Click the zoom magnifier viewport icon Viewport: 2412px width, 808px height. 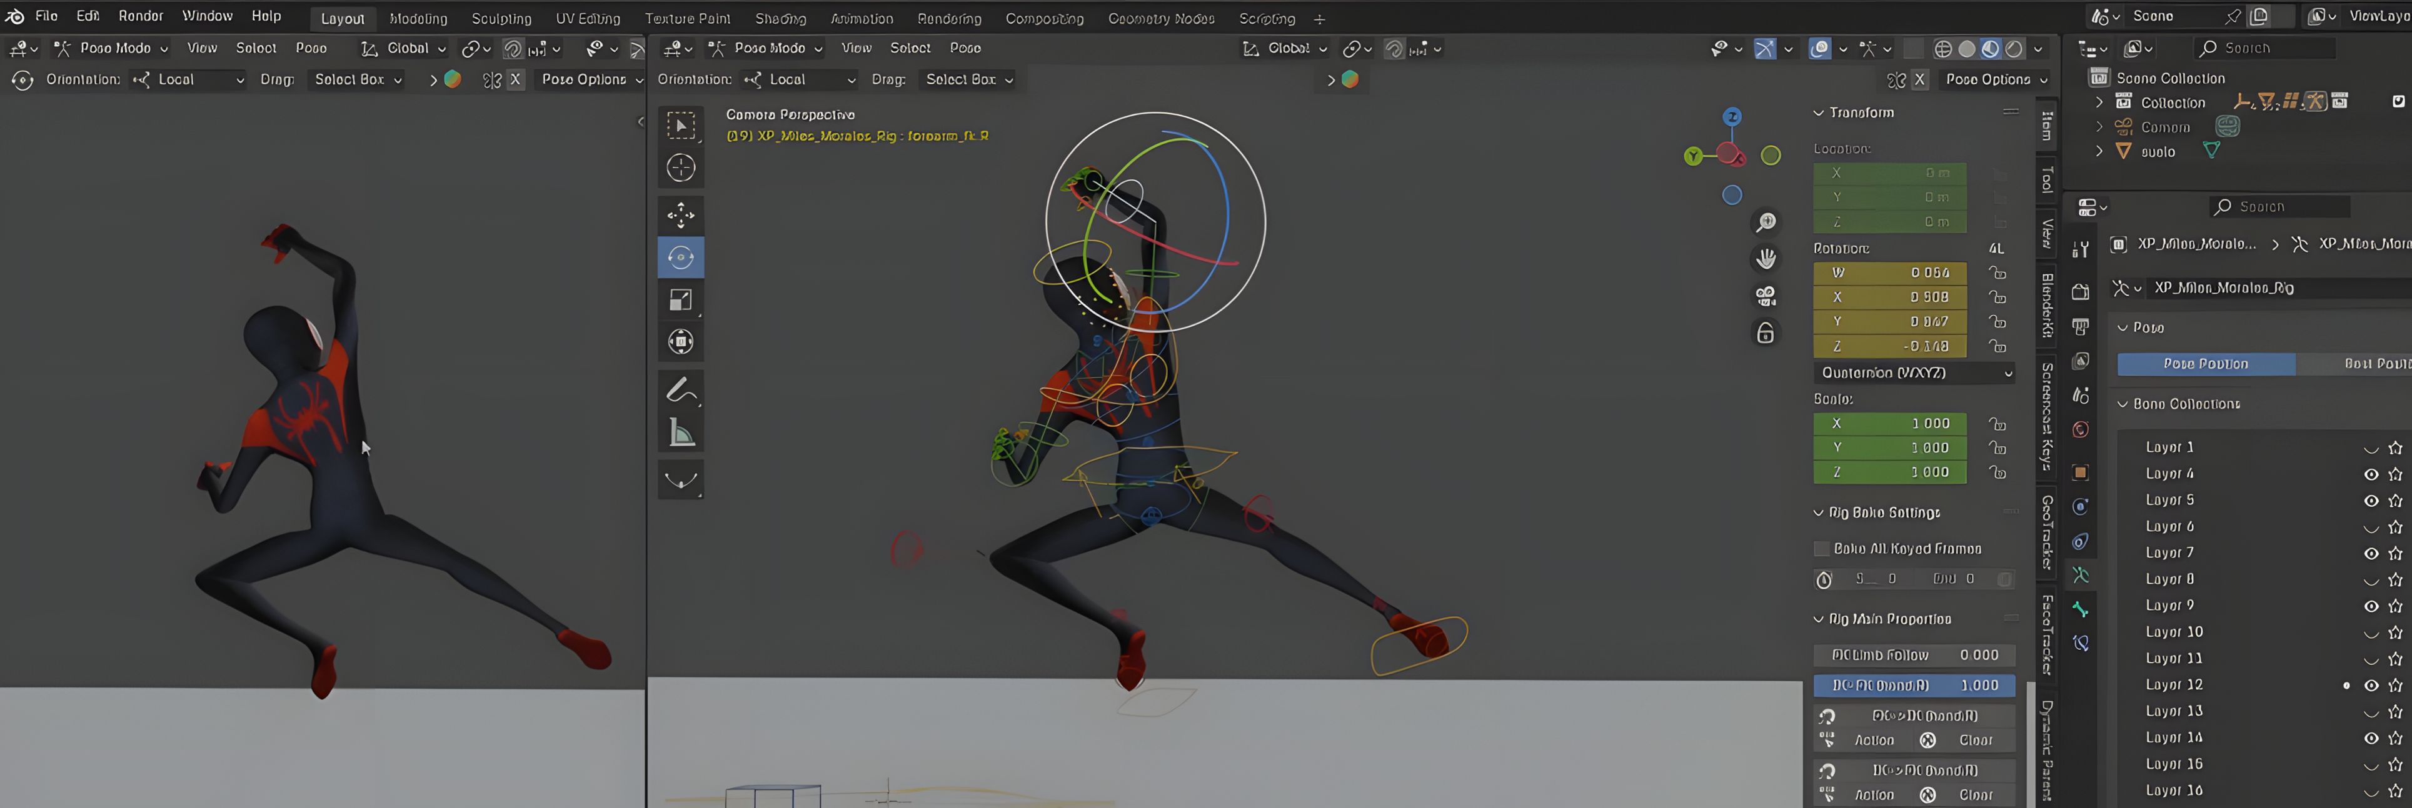pyautogui.click(x=1765, y=222)
